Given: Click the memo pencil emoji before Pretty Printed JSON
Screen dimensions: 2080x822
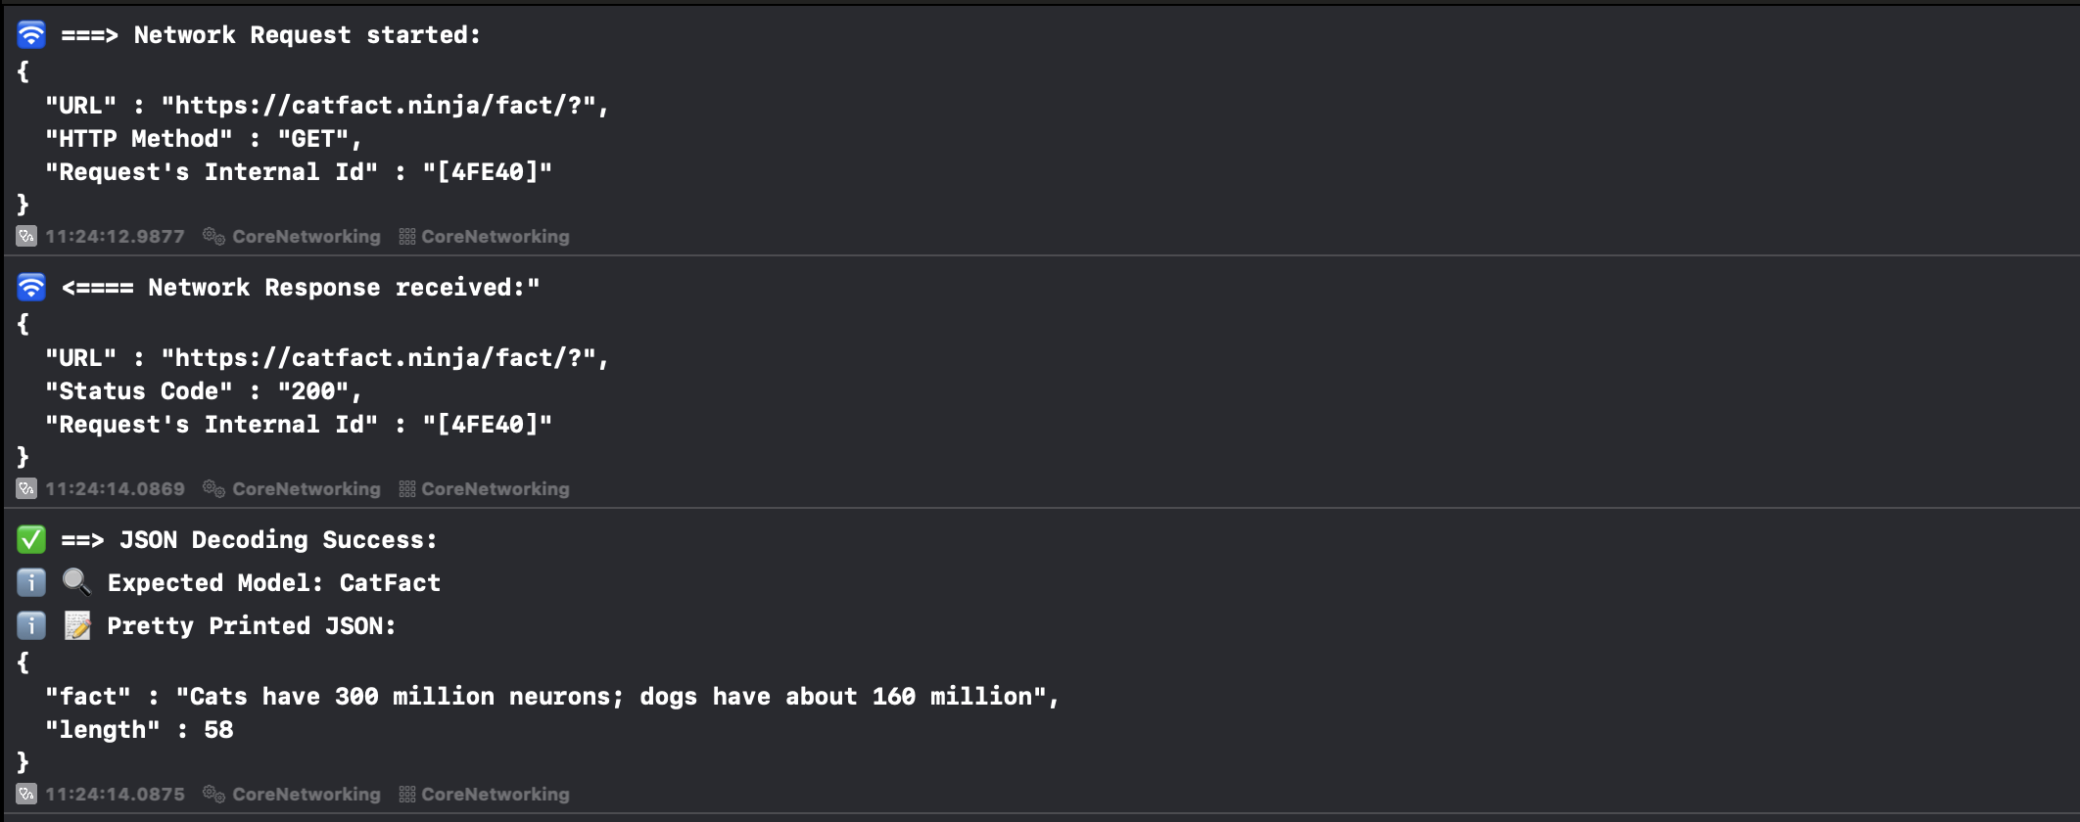Looking at the screenshot, I should tap(77, 626).
